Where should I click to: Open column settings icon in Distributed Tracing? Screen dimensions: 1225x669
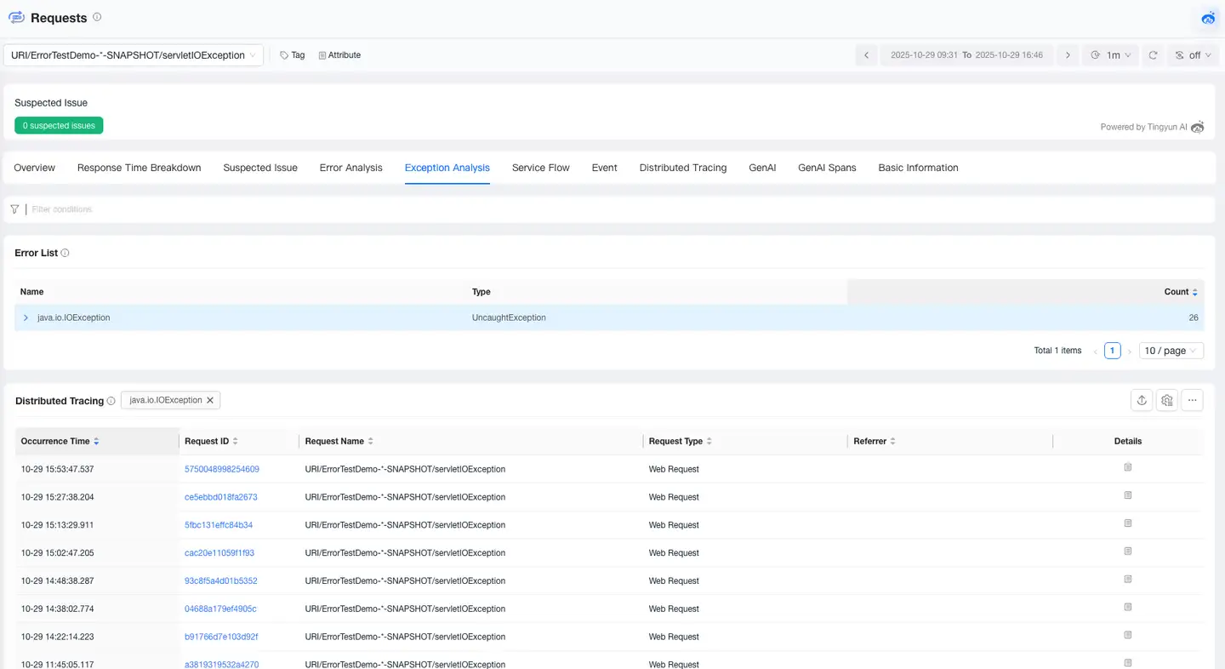pos(1167,400)
